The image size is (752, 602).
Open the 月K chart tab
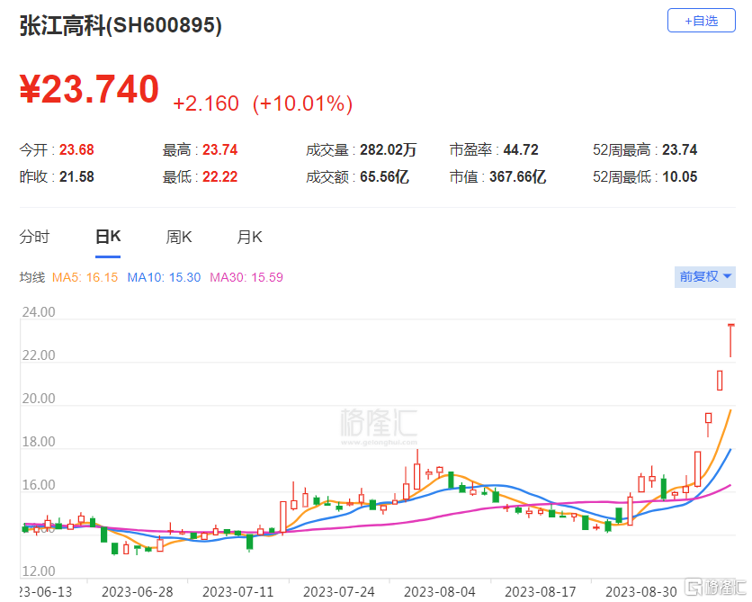(249, 237)
